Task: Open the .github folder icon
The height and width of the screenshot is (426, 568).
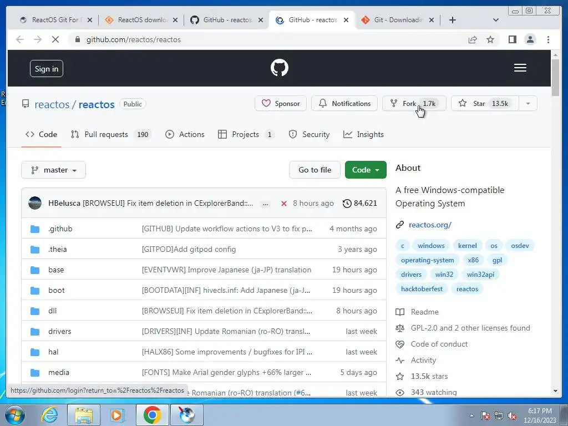Action: pos(35,229)
